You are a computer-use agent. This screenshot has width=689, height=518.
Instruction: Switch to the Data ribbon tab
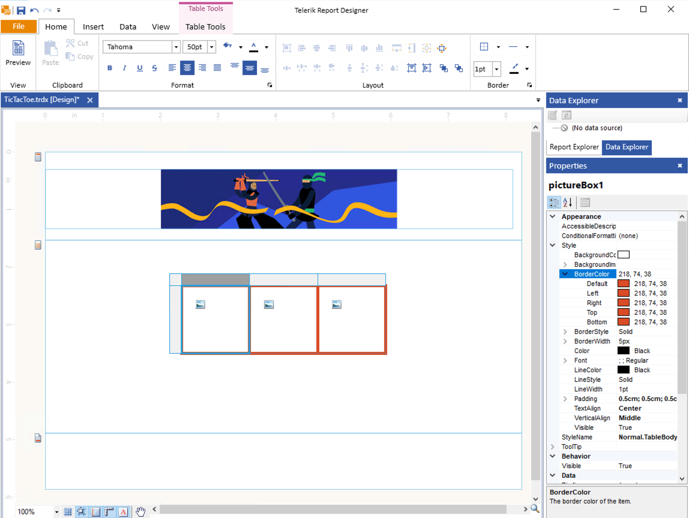tap(128, 27)
